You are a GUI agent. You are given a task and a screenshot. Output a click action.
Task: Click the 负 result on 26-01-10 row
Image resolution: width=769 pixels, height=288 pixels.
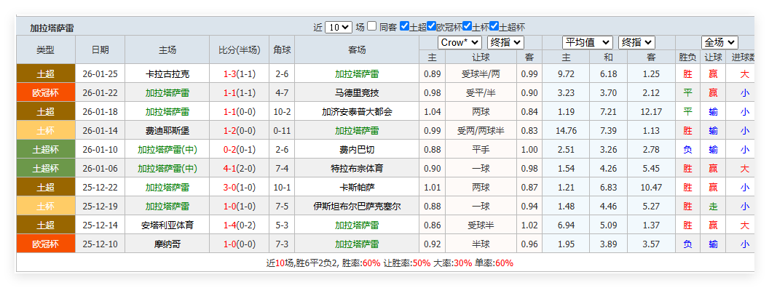687,150
